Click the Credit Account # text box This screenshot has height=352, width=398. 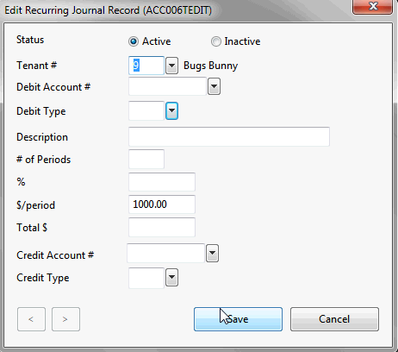point(165,253)
